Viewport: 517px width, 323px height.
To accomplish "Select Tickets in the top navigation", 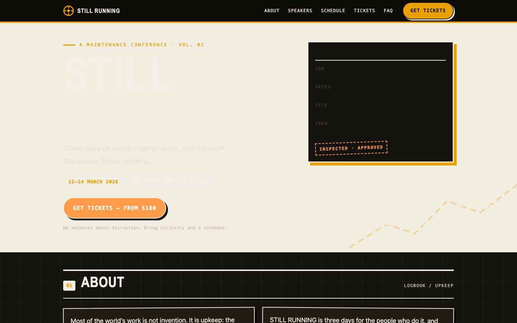I will click(364, 11).
